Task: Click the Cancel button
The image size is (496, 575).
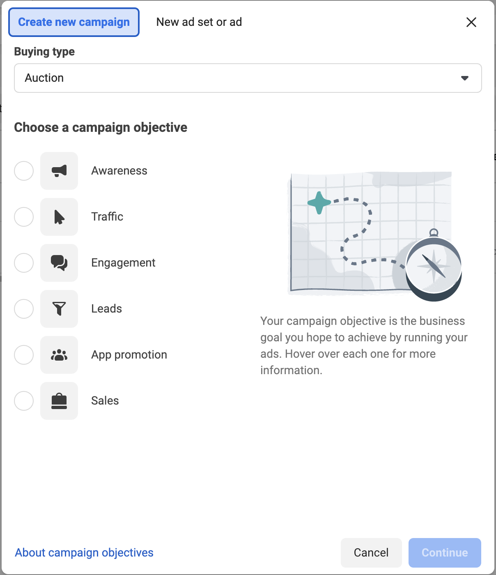Action: pyautogui.click(x=371, y=553)
